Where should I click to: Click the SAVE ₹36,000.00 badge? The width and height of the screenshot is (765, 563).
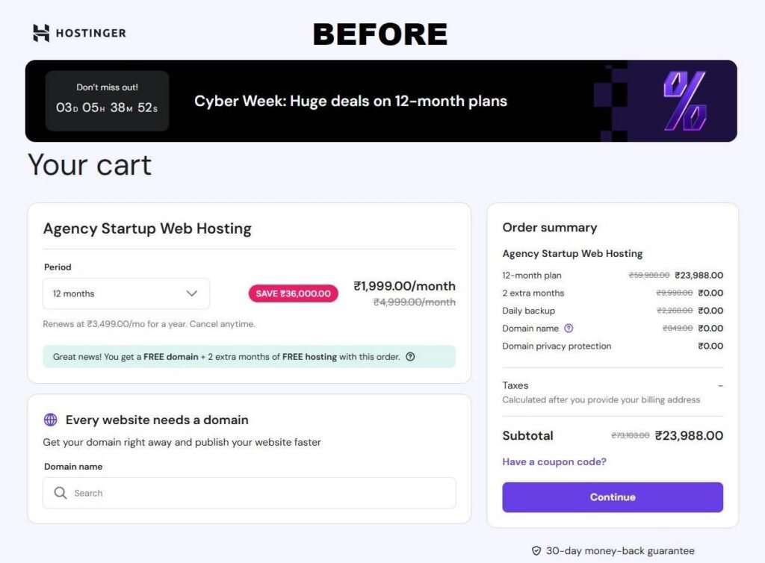point(293,293)
